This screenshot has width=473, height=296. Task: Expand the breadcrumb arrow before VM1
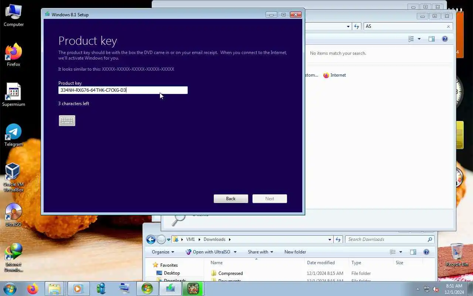coord(182,239)
